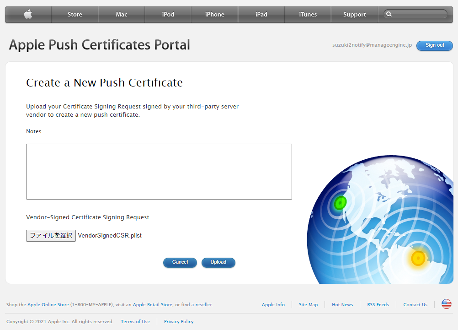Go to the Mac navigation tab
The width and height of the screenshot is (458, 330).
pos(122,15)
